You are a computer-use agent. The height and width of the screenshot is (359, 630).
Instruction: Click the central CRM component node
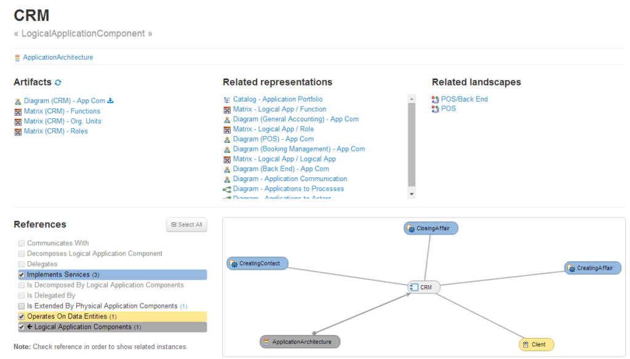[425, 287]
